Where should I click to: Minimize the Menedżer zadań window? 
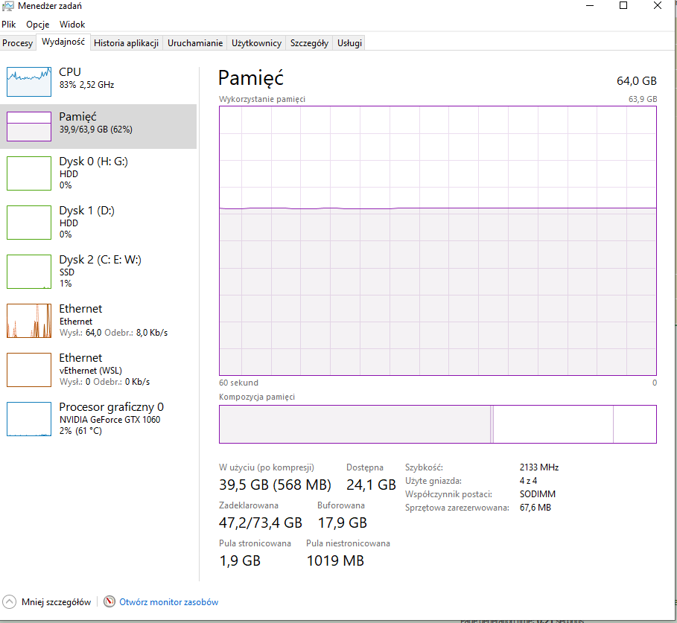(590, 6)
